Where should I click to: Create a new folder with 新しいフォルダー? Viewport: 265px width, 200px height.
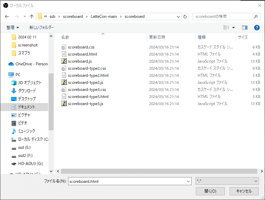pos(41,28)
